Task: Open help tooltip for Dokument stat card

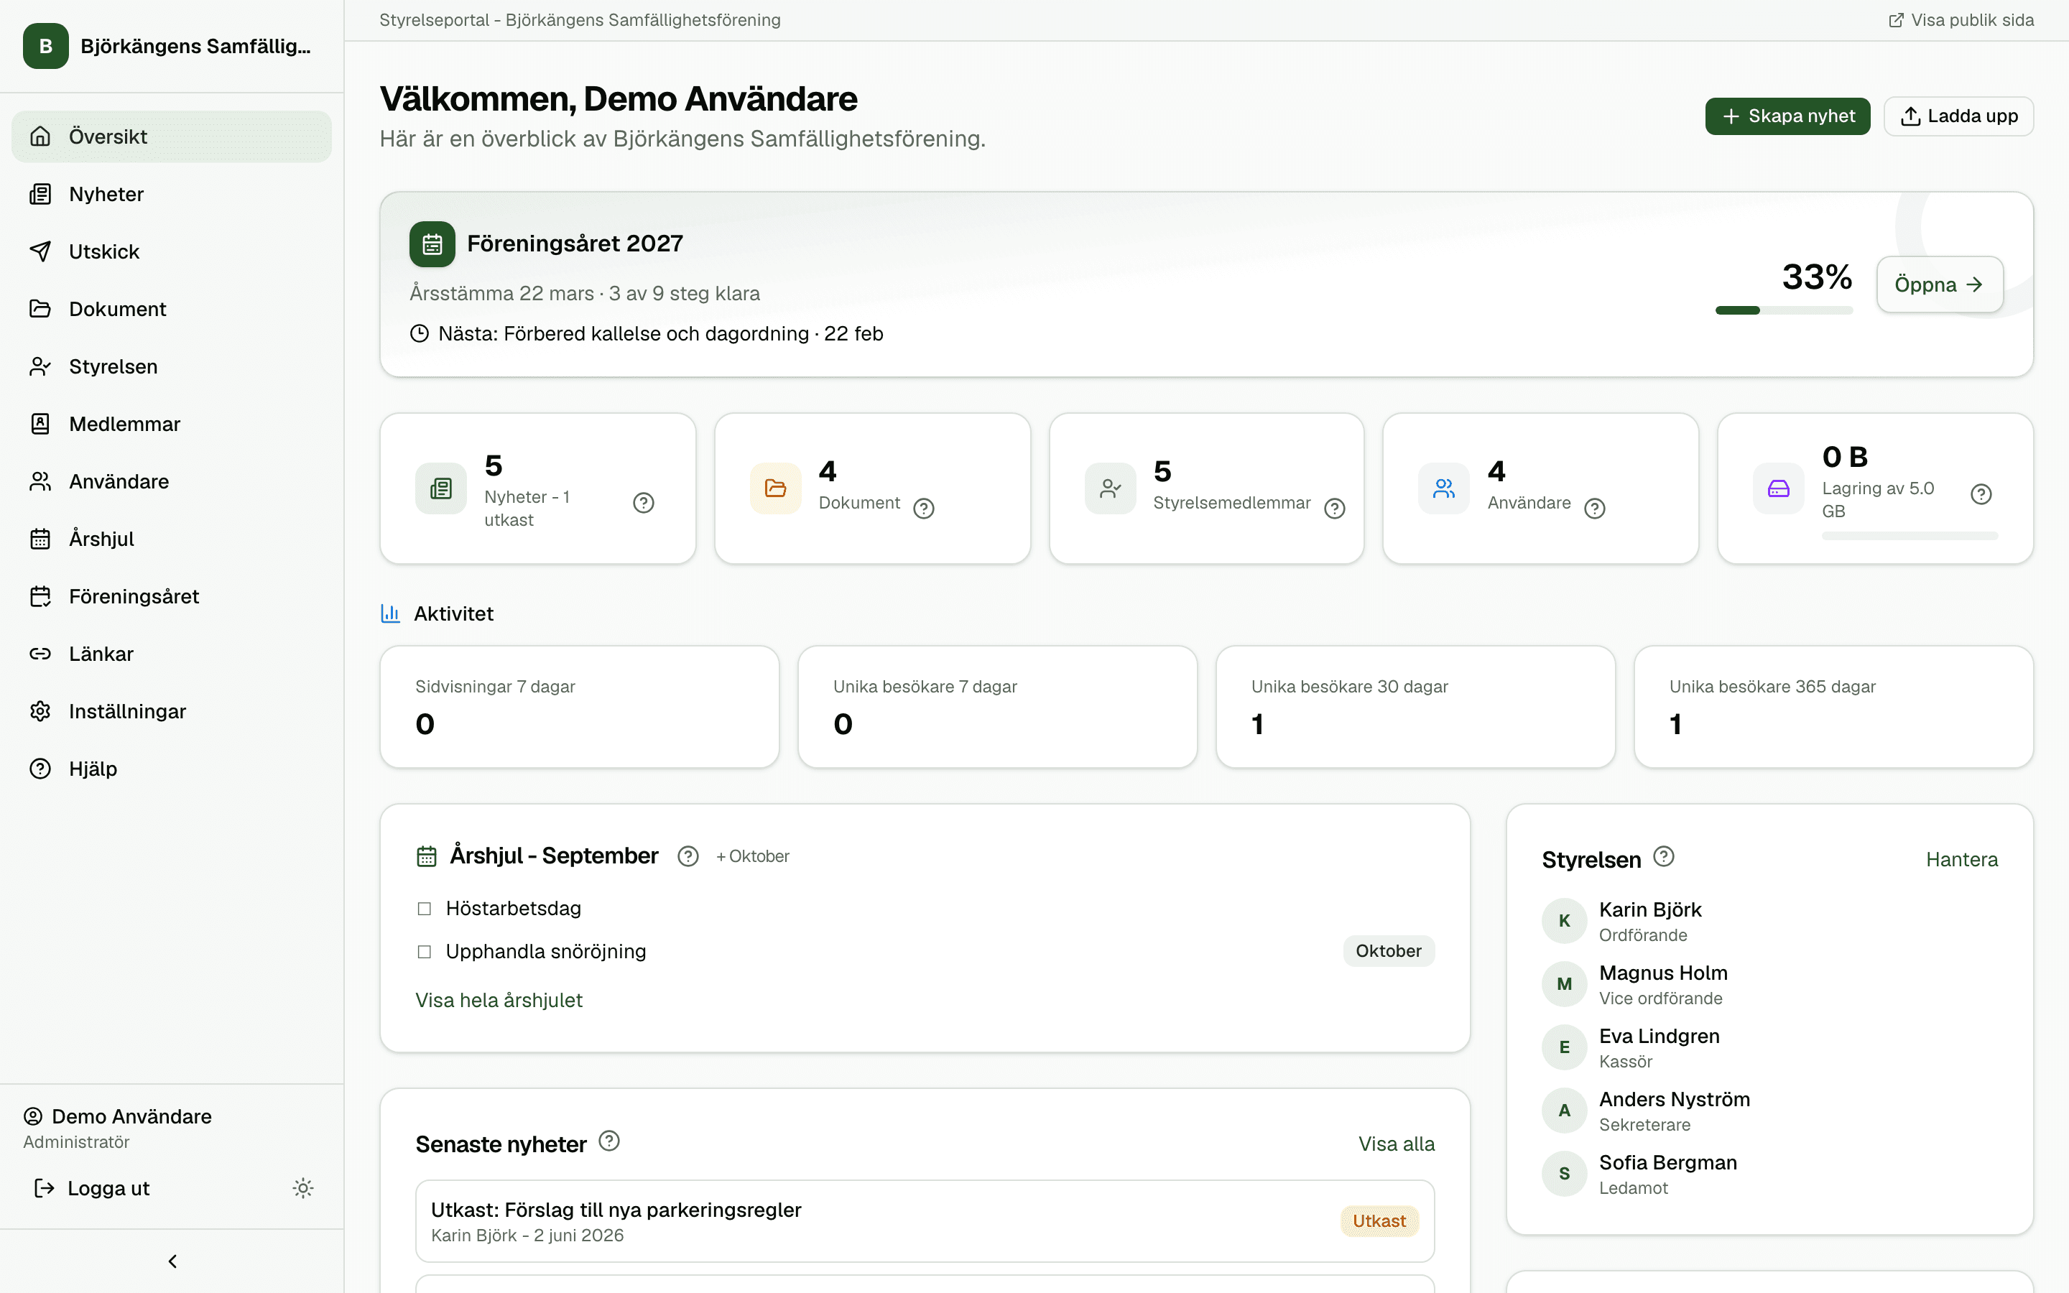Action: point(923,509)
